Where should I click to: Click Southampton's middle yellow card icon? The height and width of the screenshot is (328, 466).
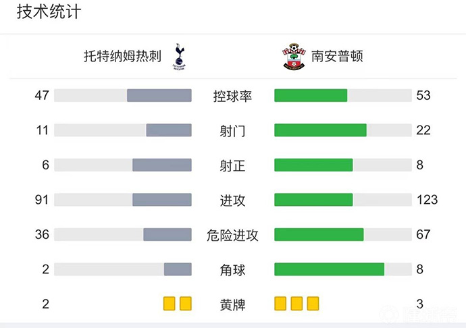tap(296, 304)
